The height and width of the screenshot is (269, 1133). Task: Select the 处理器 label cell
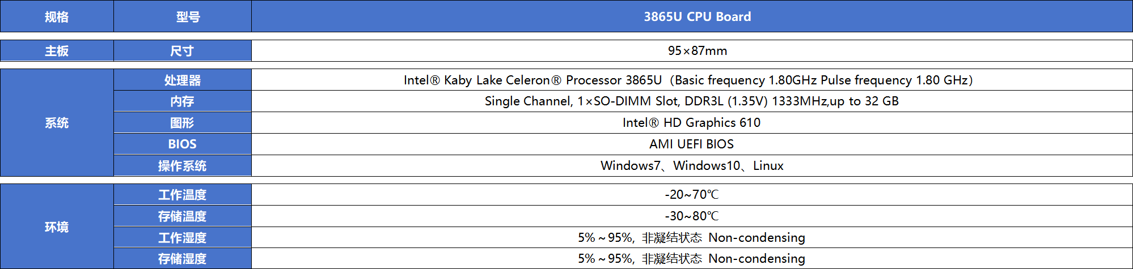pyautogui.click(x=183, y=80)
